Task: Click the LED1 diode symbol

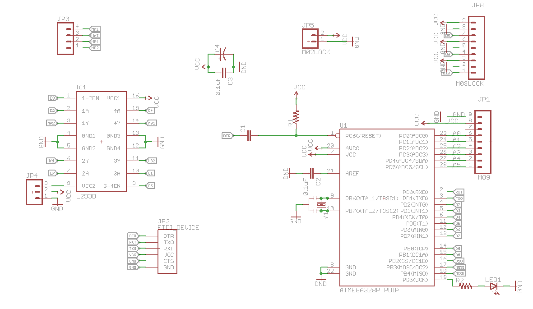Action: [493, 286]
